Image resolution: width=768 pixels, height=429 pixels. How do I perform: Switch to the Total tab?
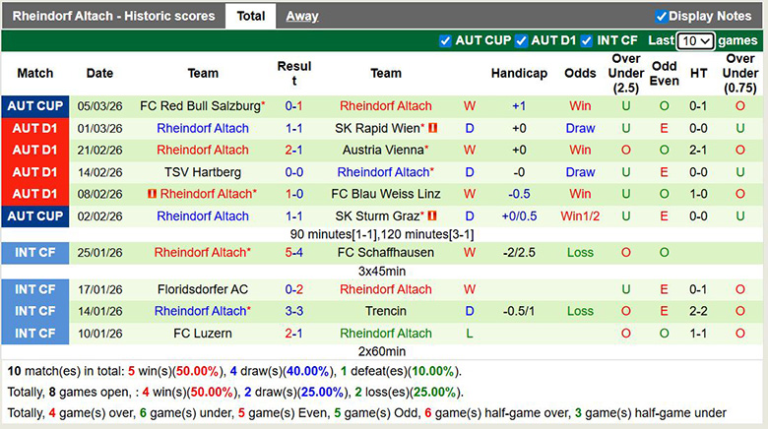click(250, 16)
